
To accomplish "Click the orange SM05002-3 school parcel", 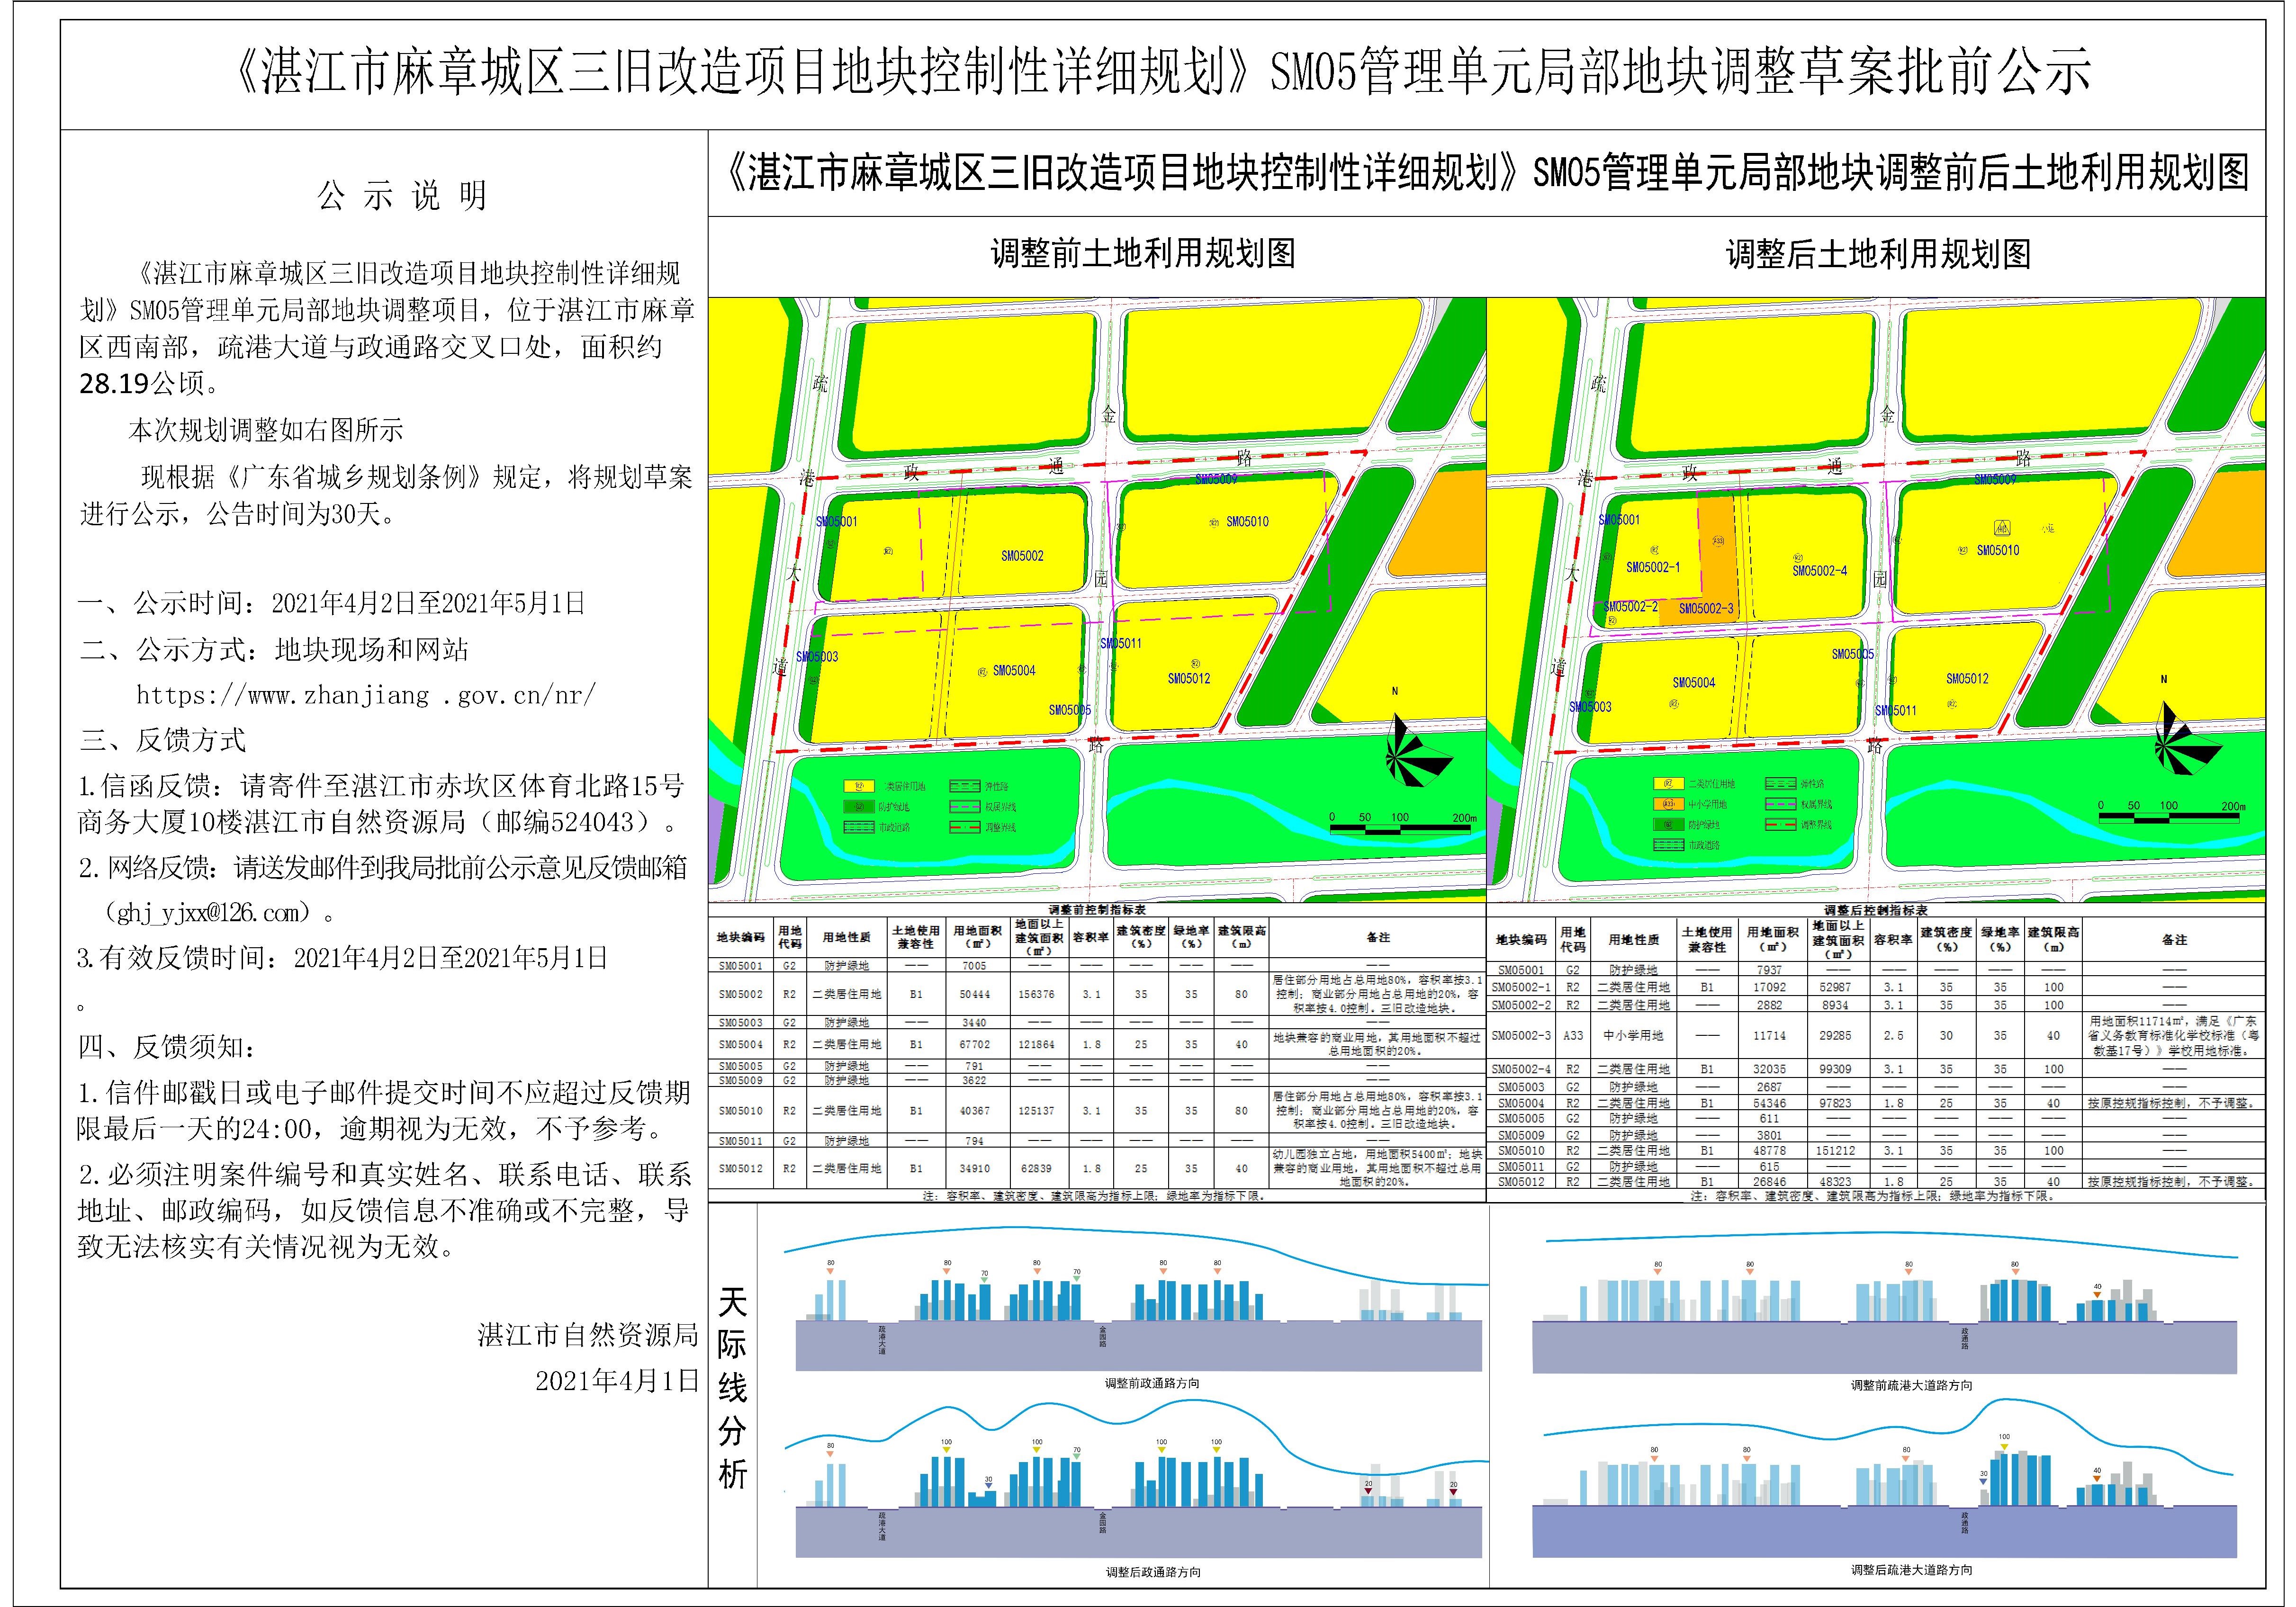I will pyautogui.click(x=1718, y=560).
